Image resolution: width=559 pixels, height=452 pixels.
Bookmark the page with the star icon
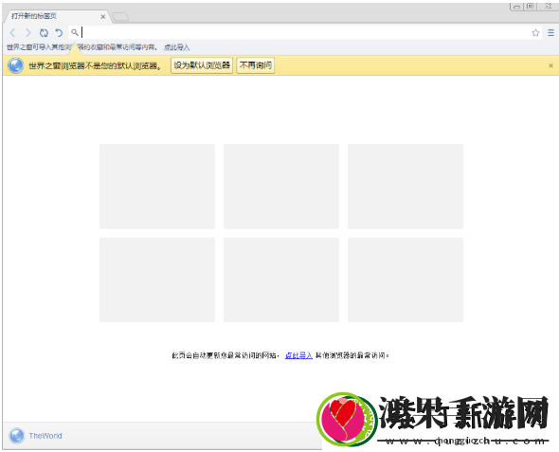tap(535, 33)
